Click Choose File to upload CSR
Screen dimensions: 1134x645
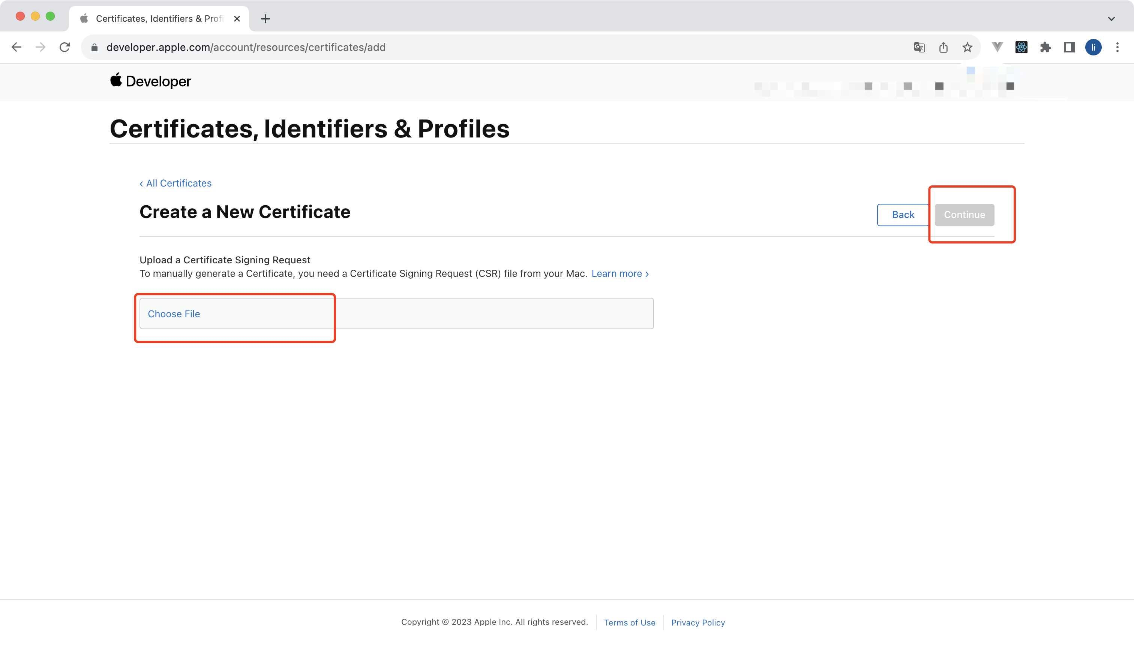[x=174, y=314]
